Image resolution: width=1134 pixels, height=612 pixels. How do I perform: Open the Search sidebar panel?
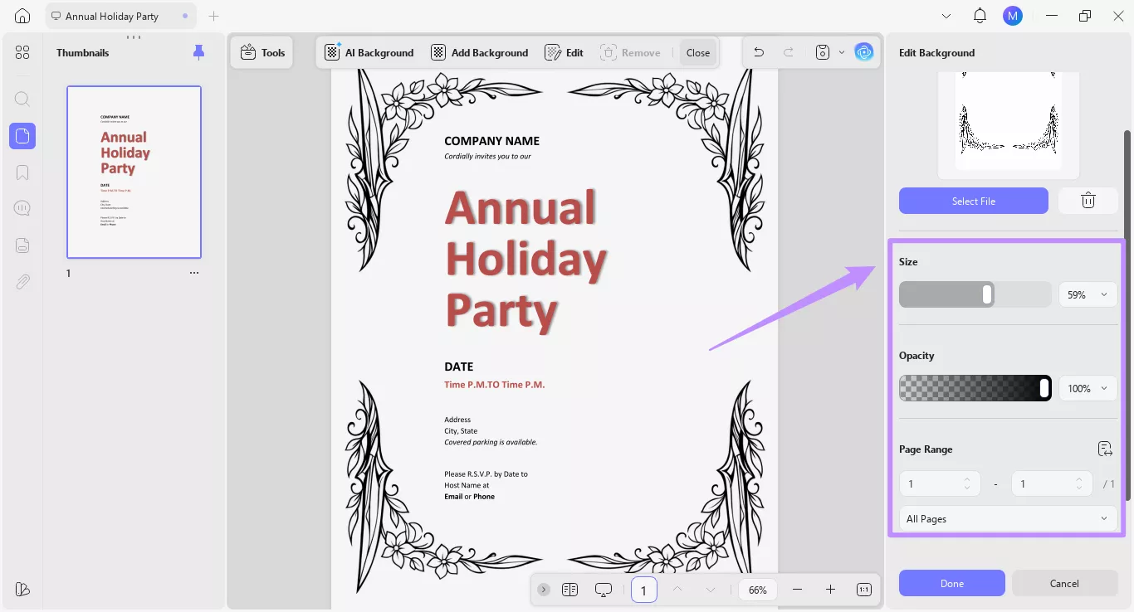point(22,99)
